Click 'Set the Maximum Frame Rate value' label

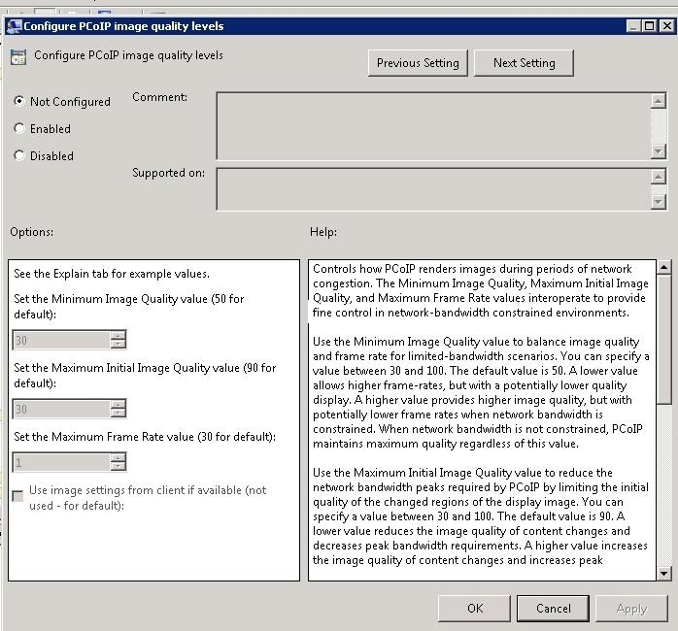(x=145, y=437)
